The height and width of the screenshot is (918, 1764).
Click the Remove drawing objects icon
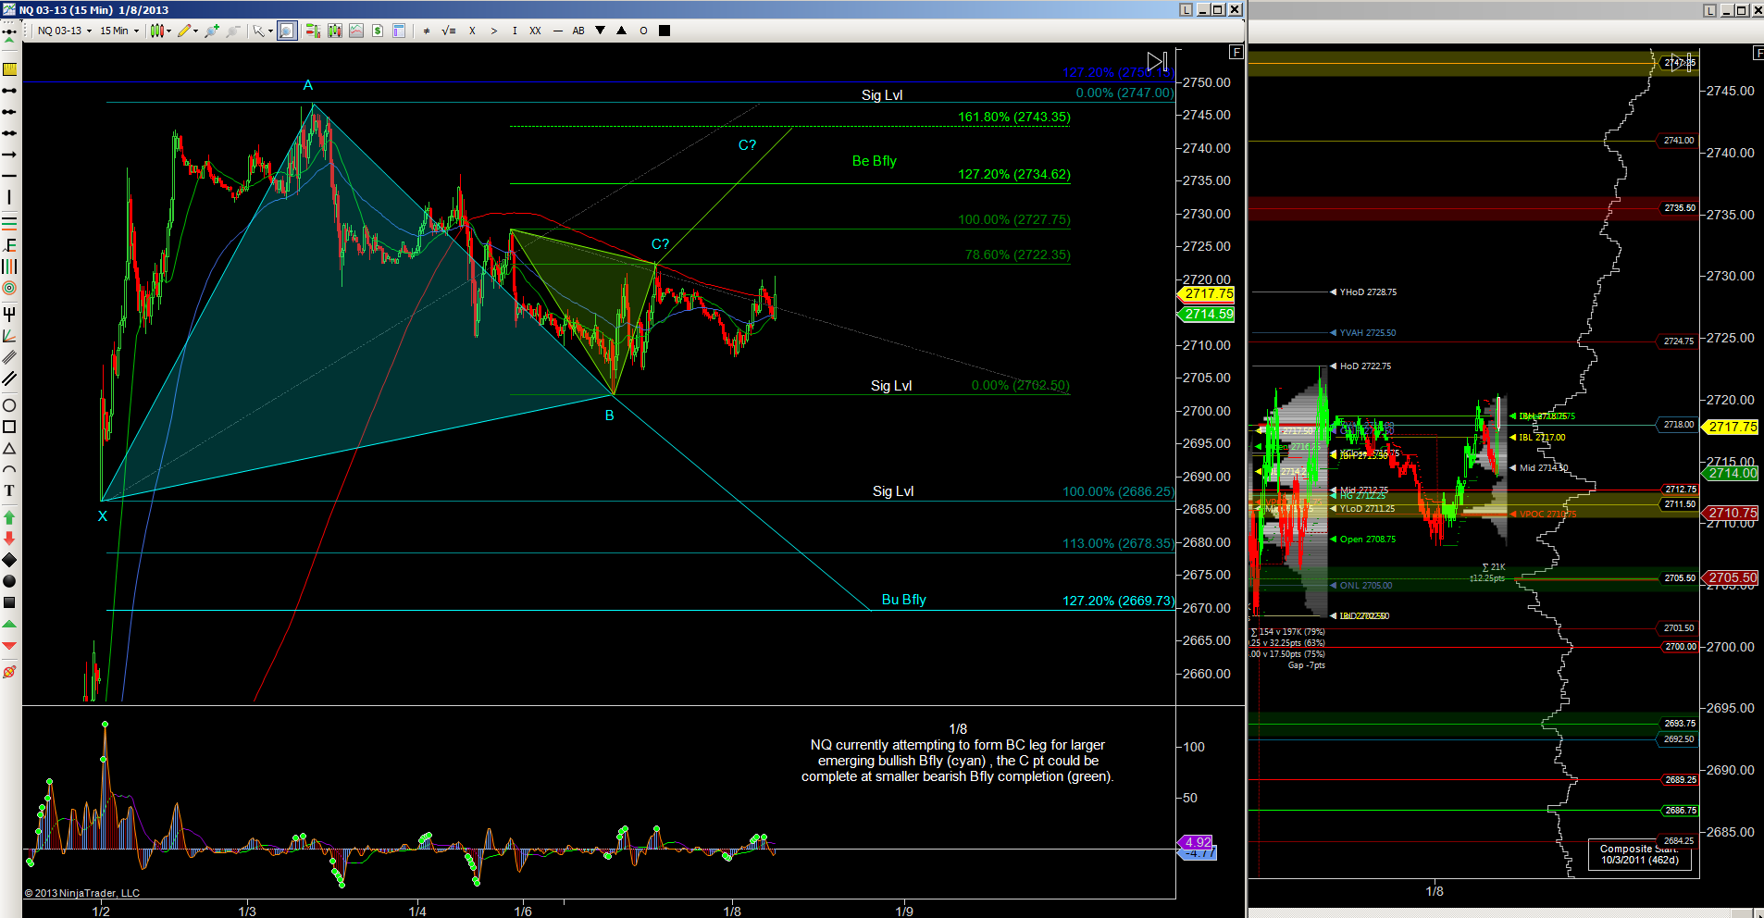(9, 672)
